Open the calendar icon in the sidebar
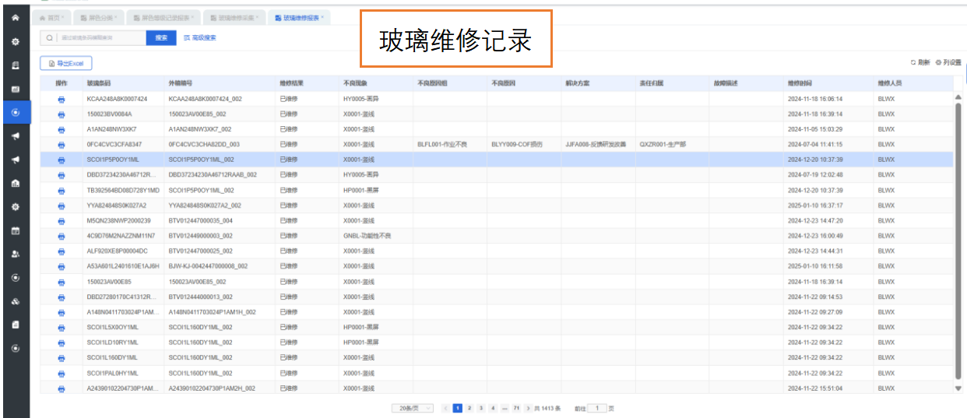The height and width of the screenshot is (418, 967). [15, 230]
